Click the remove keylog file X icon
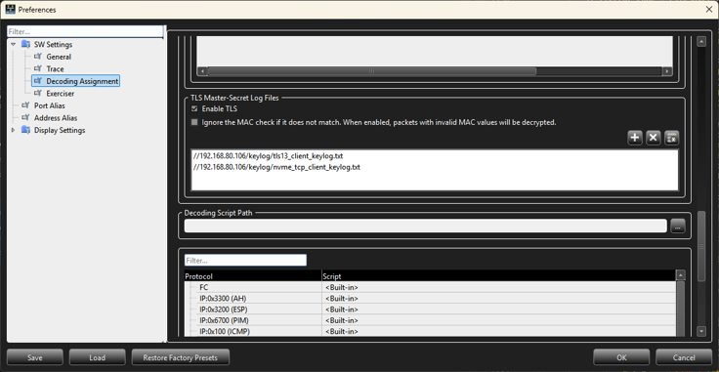 pos(653,138)
